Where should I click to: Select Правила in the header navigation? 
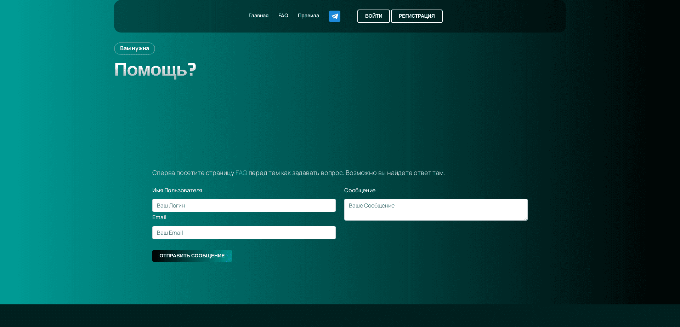[x=308, y=16]
